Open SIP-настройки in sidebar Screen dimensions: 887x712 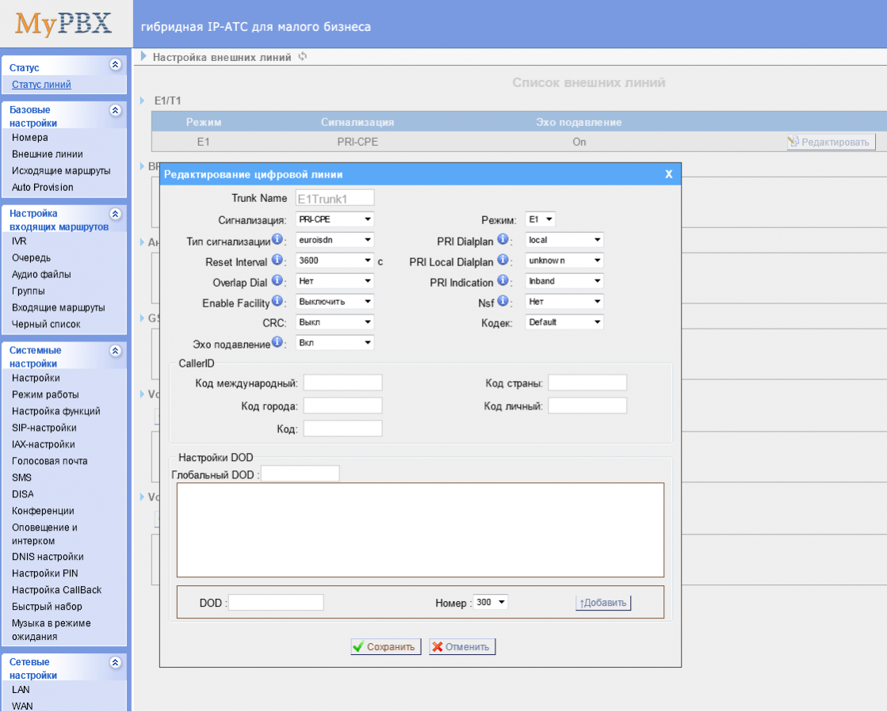point(44,428)
